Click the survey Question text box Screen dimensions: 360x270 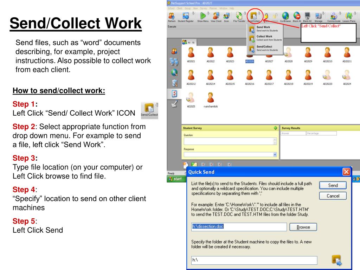230,141
